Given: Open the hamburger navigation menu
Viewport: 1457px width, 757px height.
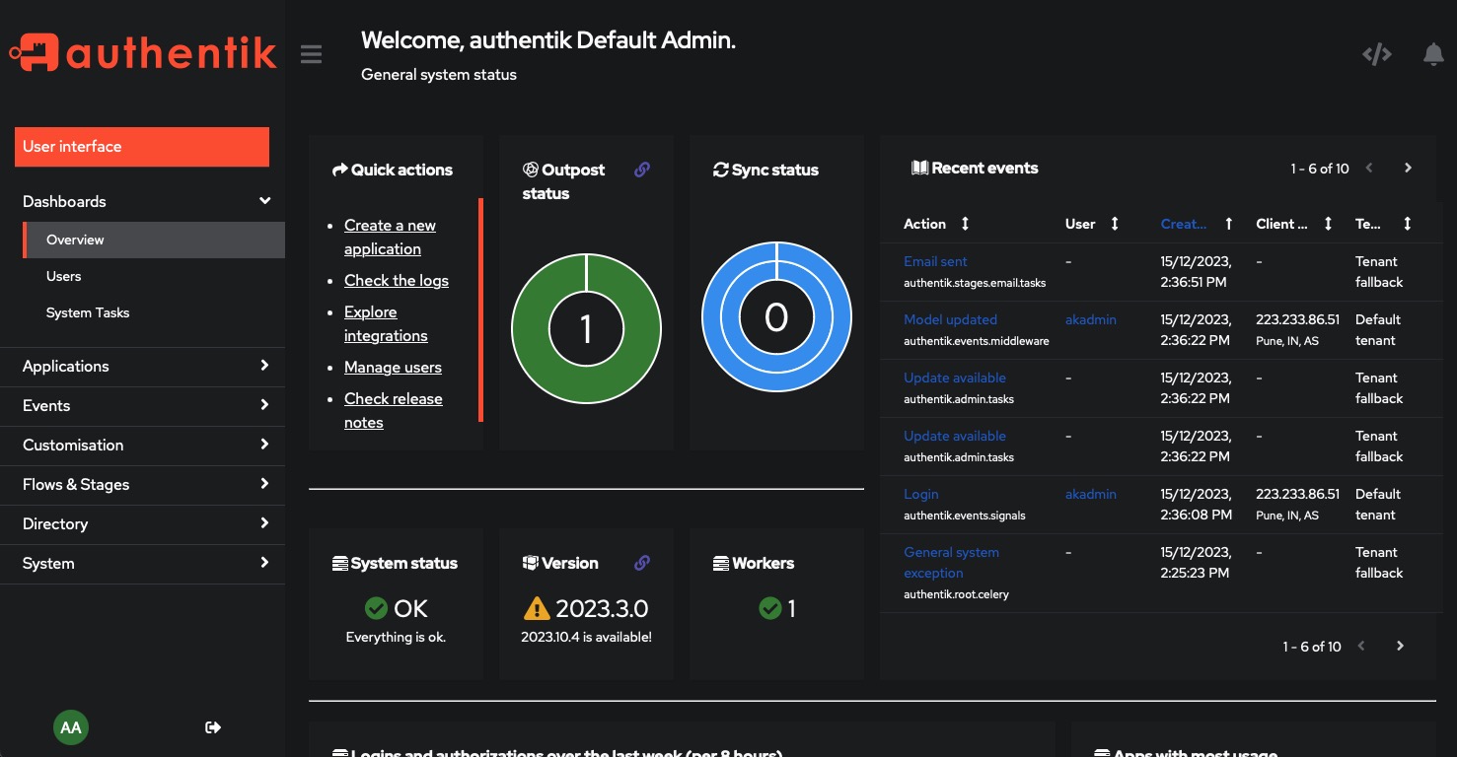Looking at the screenshot, I should (x=311, y=54).
